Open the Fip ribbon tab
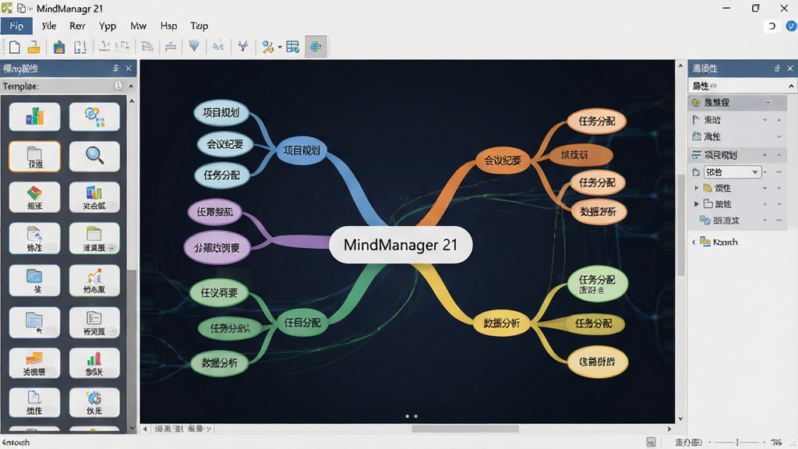Viewport: 798px width, 449px height. click(x=16, y=26)
